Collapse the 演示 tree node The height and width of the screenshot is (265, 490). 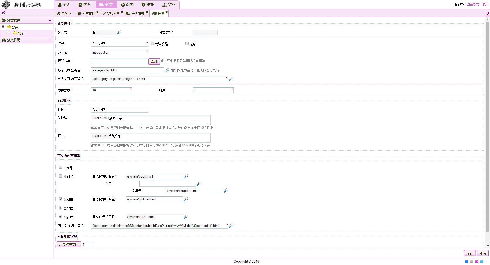point(9,33)
